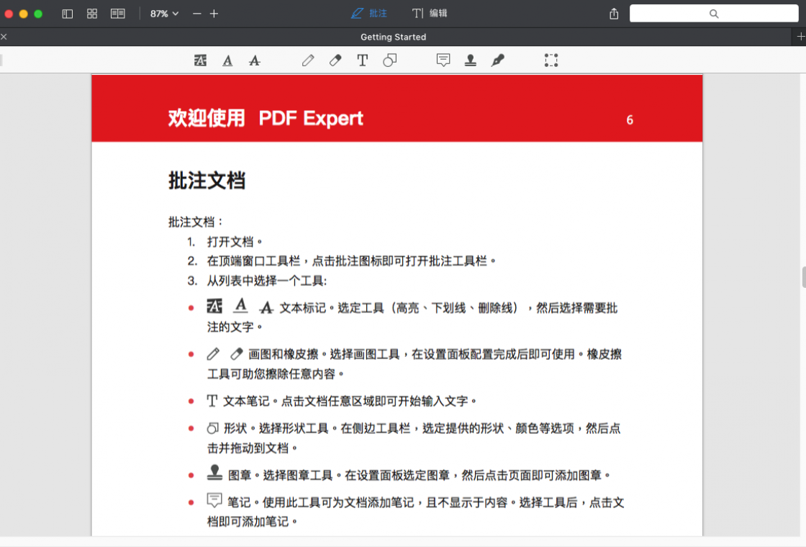Open the 87% zoom level dropdown
This screenshot has height=547, width=806.
[x=164, y=14]
